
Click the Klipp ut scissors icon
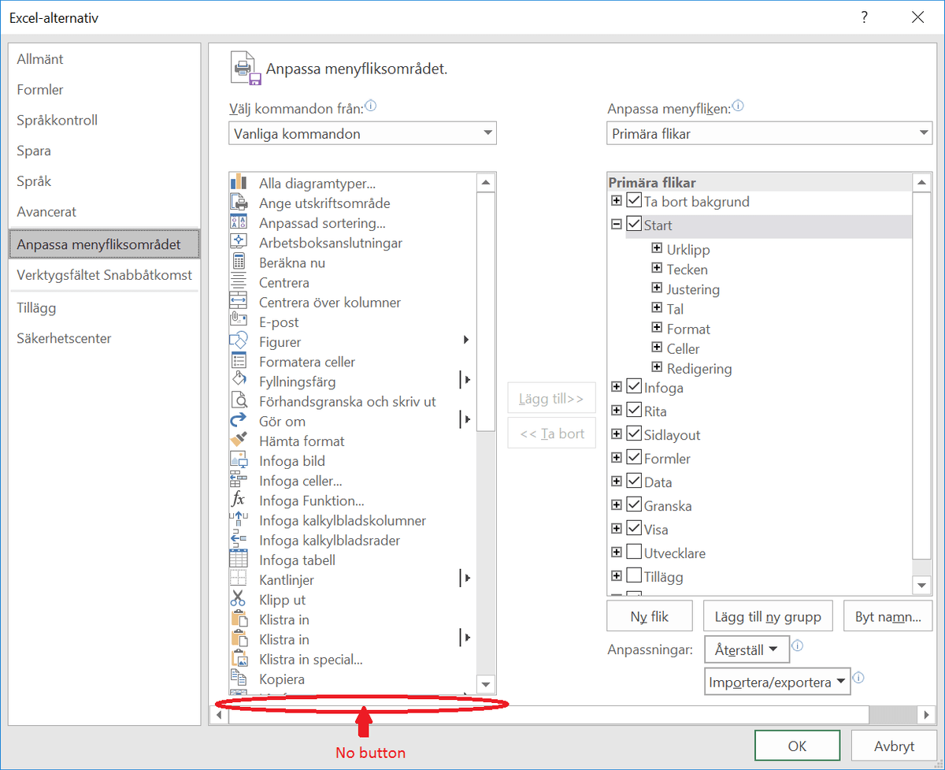click(239, 600)
